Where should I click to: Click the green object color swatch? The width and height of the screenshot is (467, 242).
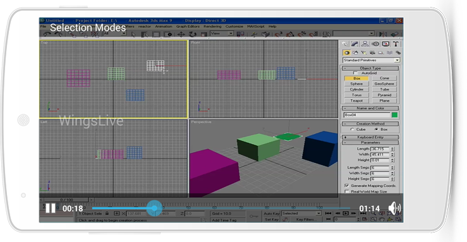[394, 115]
